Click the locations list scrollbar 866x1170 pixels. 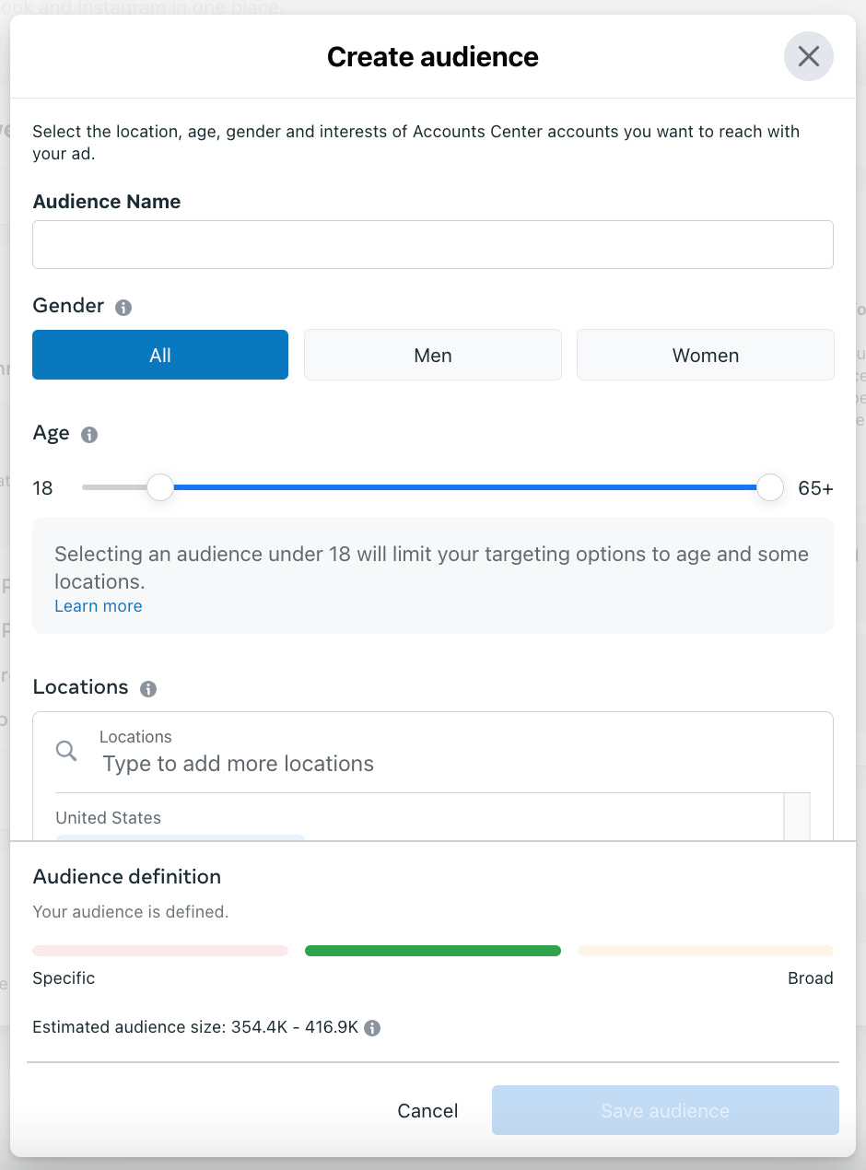tap(796, 816)
